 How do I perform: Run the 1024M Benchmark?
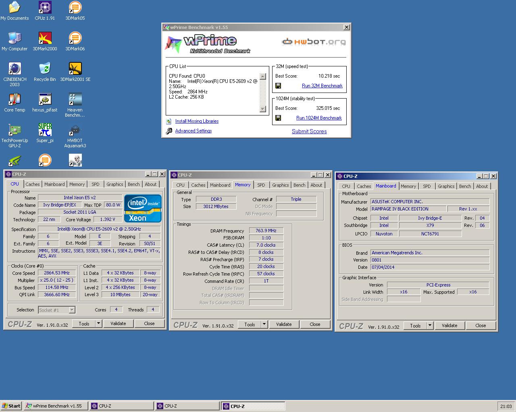click(319, 118)
